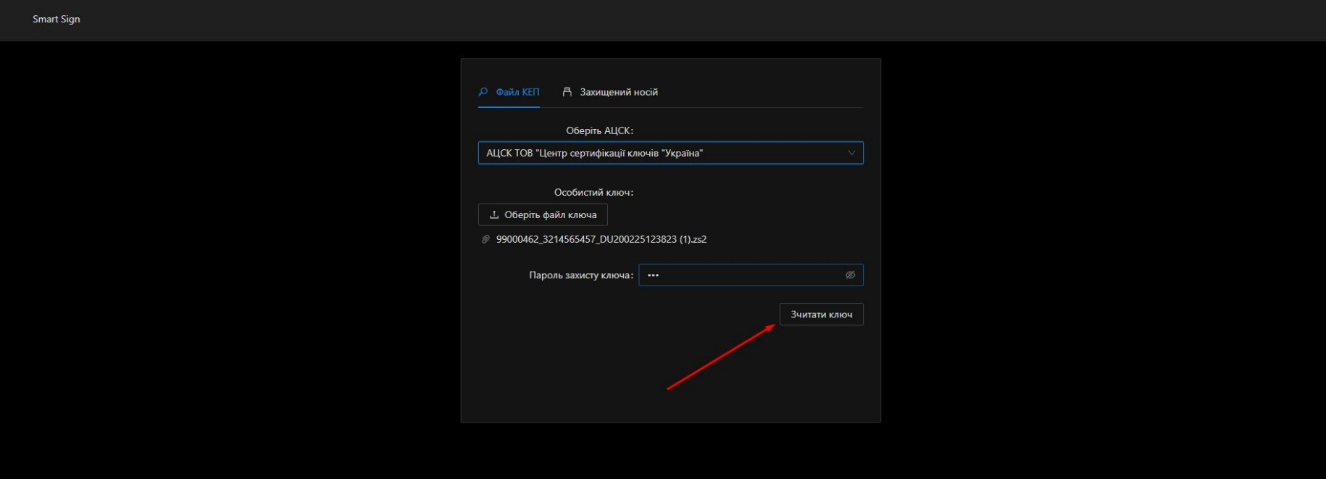The image size is (1326, 479).
Task: Click the key icon on Файл КЕП tab
Action: click(x=483, y=92)
